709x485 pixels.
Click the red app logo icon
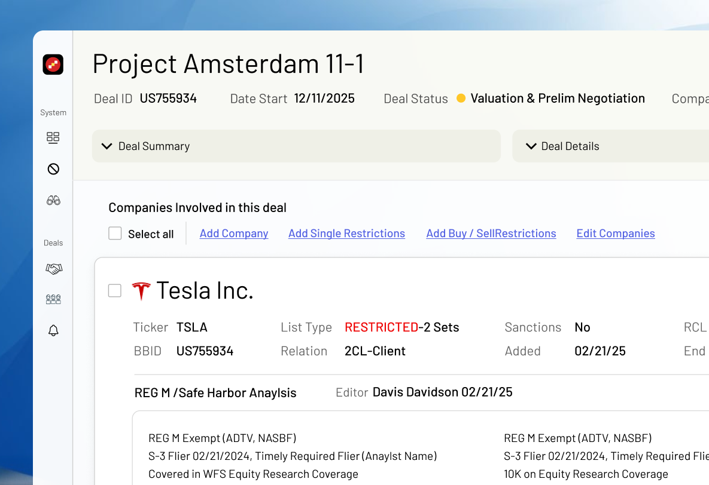point(53,64)
